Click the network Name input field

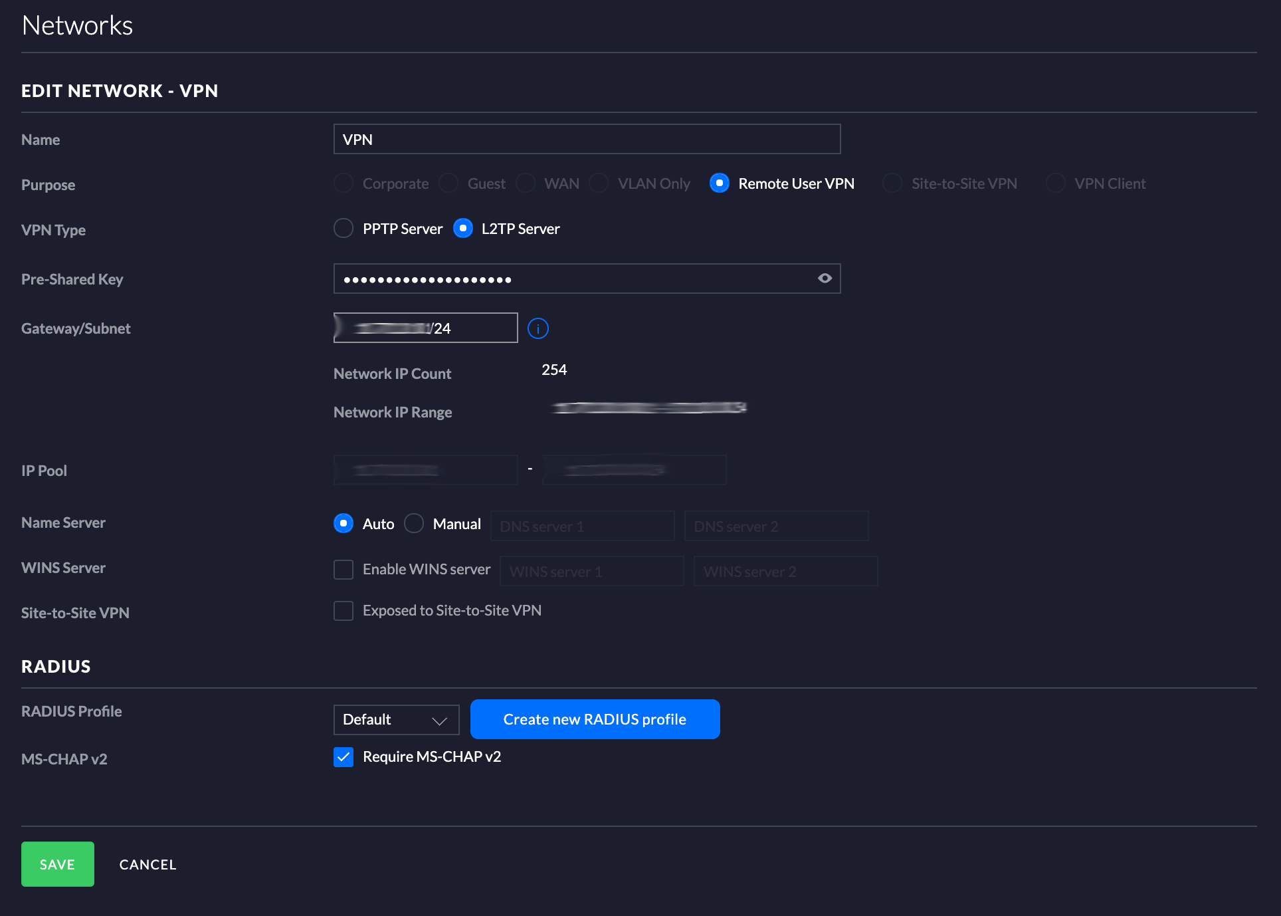(587, 140)
